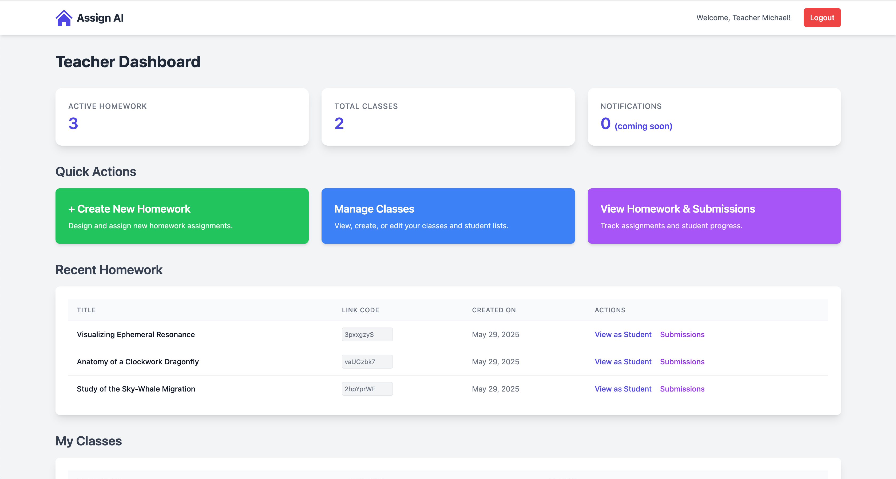Image resolution: width=896 pixels, height=479 pixels.
Task: Open Submissions for Sky-Whale Migration study
Action: [x=682, y=389]
